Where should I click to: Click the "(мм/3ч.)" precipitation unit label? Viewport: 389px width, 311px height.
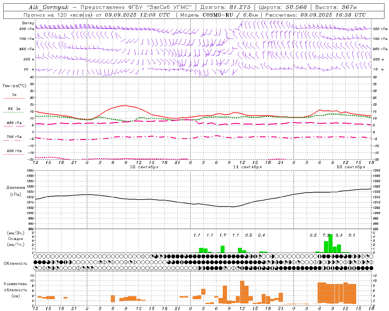16,233
